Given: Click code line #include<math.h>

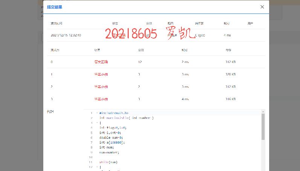Looking at the screenshot, I should [x=114, y=113].
